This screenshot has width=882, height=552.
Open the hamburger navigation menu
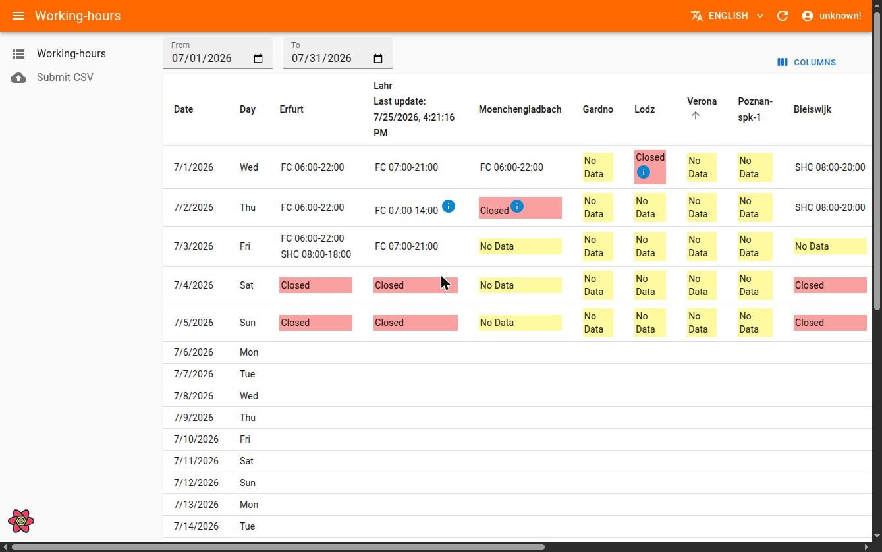18,16
